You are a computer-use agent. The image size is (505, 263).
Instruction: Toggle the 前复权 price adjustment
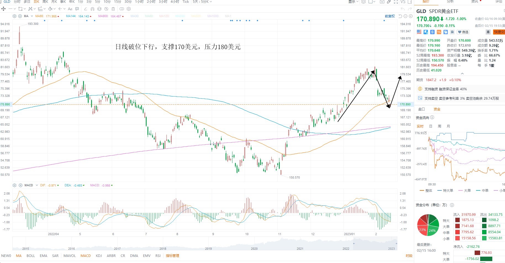pyautogui.click(x=390, y=16)
